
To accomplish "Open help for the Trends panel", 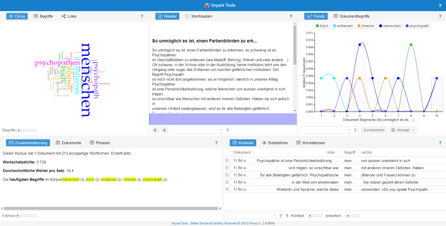I will click(440, 17).
